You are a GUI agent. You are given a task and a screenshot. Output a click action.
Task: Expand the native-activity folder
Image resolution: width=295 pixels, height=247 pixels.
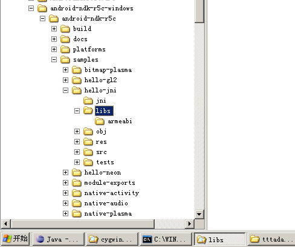click(65, 193)
